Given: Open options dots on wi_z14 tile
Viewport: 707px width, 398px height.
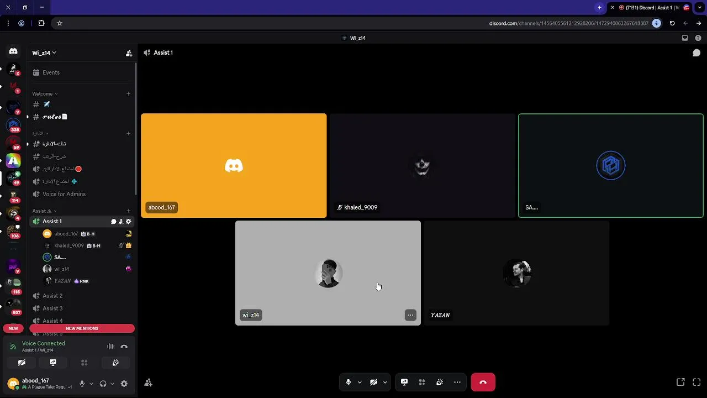Looking at the screenshot, I should (410, 315).
